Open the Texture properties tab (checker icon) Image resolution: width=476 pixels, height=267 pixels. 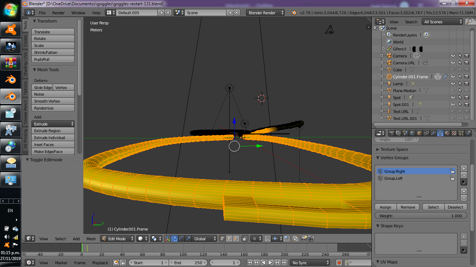(454, 133)
